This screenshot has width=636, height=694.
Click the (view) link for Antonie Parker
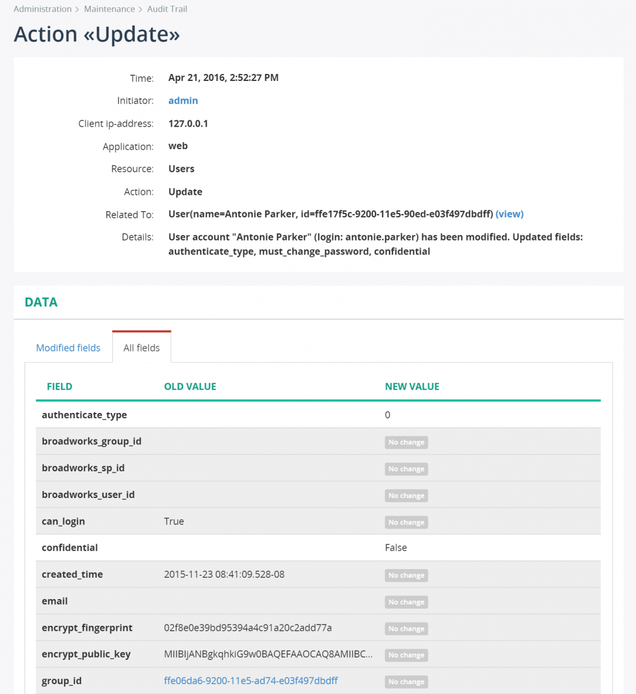click(509, 214)
